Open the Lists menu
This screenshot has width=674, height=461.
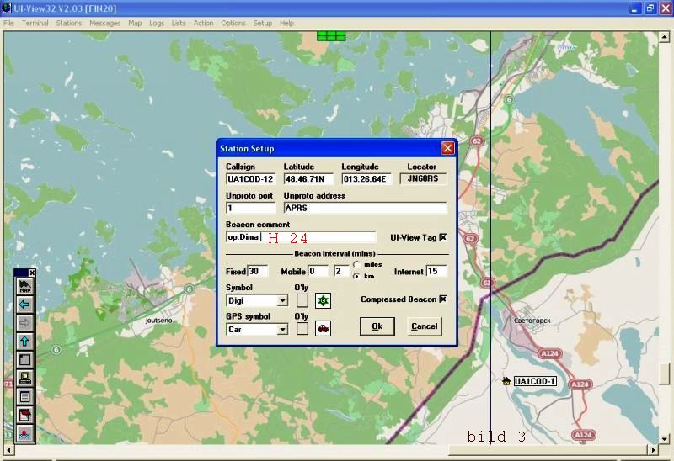coord(179,24)
